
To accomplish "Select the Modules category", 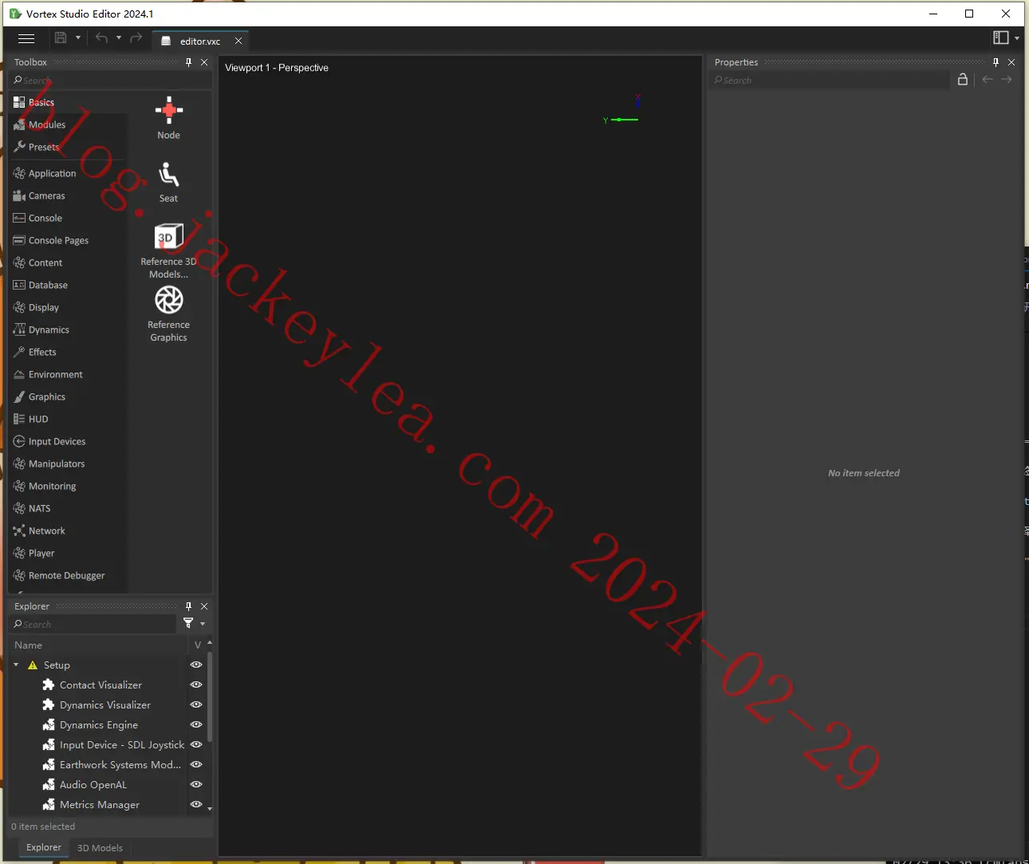I will click(x=66, y=124).
